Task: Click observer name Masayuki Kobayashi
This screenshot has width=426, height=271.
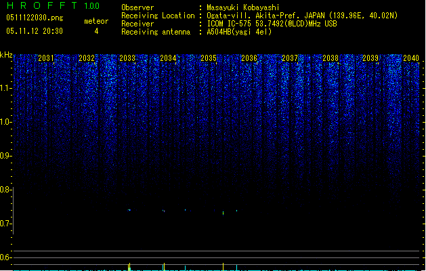Action: click(243, 7)
